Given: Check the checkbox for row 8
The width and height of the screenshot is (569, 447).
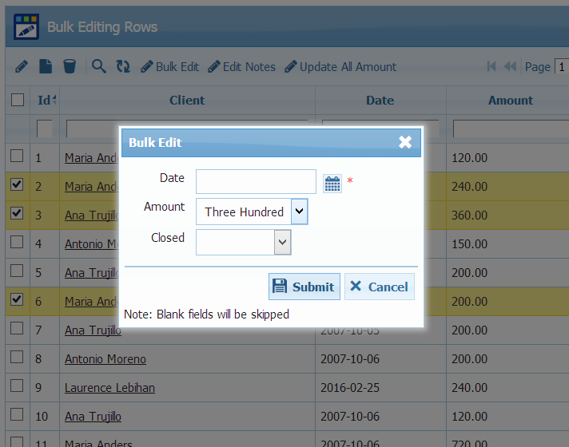Looking at the screenshot, I should click(x=17, y=358).
